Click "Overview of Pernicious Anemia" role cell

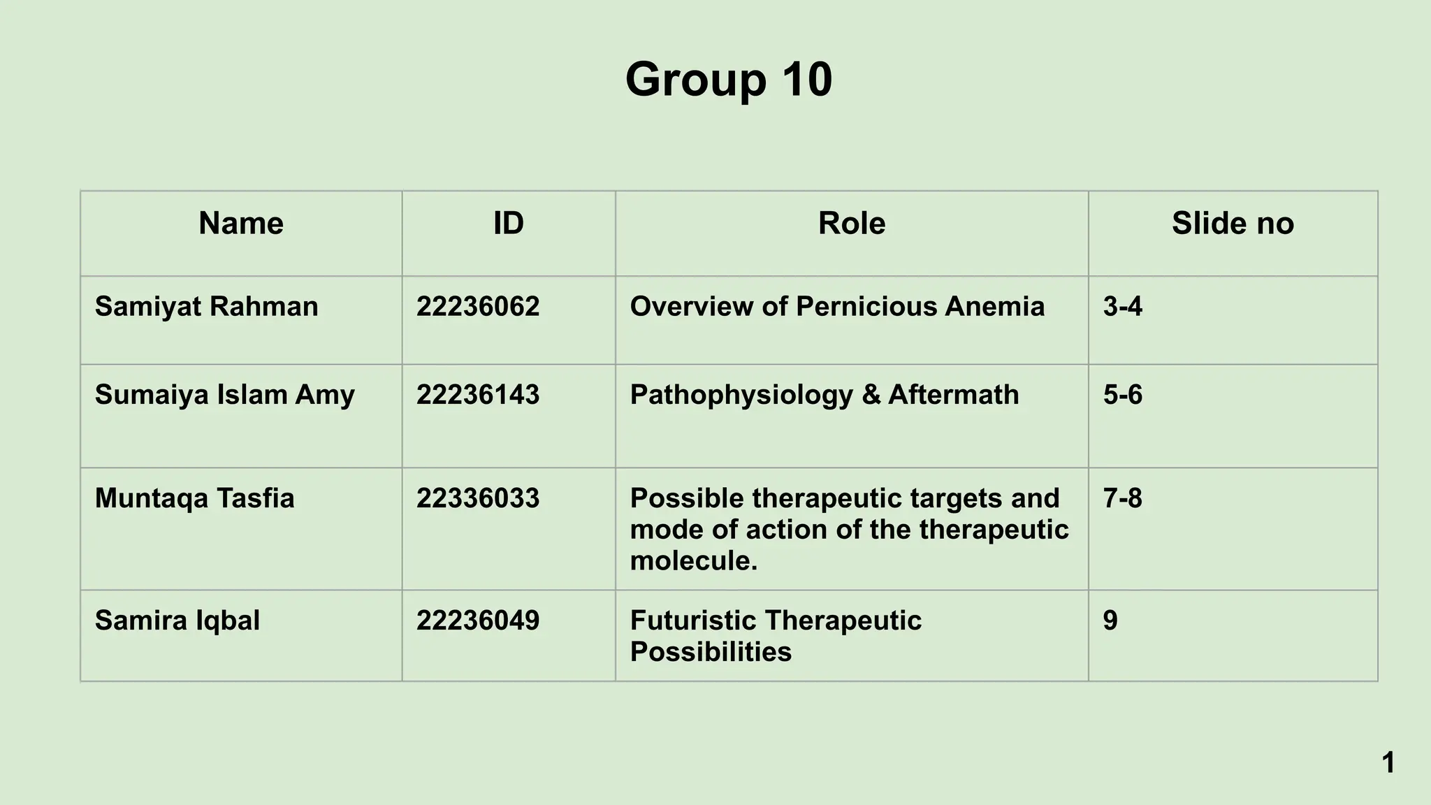pos(837,307)
